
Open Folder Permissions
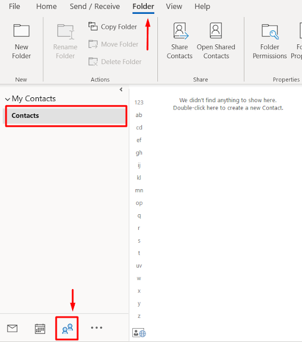(269, 42)
